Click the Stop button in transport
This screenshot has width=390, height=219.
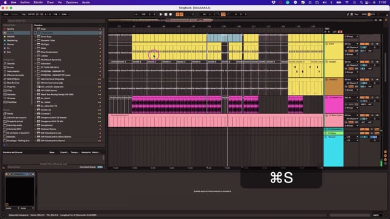pyautogui.click(x=166, y=15)
